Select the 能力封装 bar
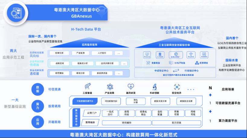247x138 pixels. click(x=177, y=123)
